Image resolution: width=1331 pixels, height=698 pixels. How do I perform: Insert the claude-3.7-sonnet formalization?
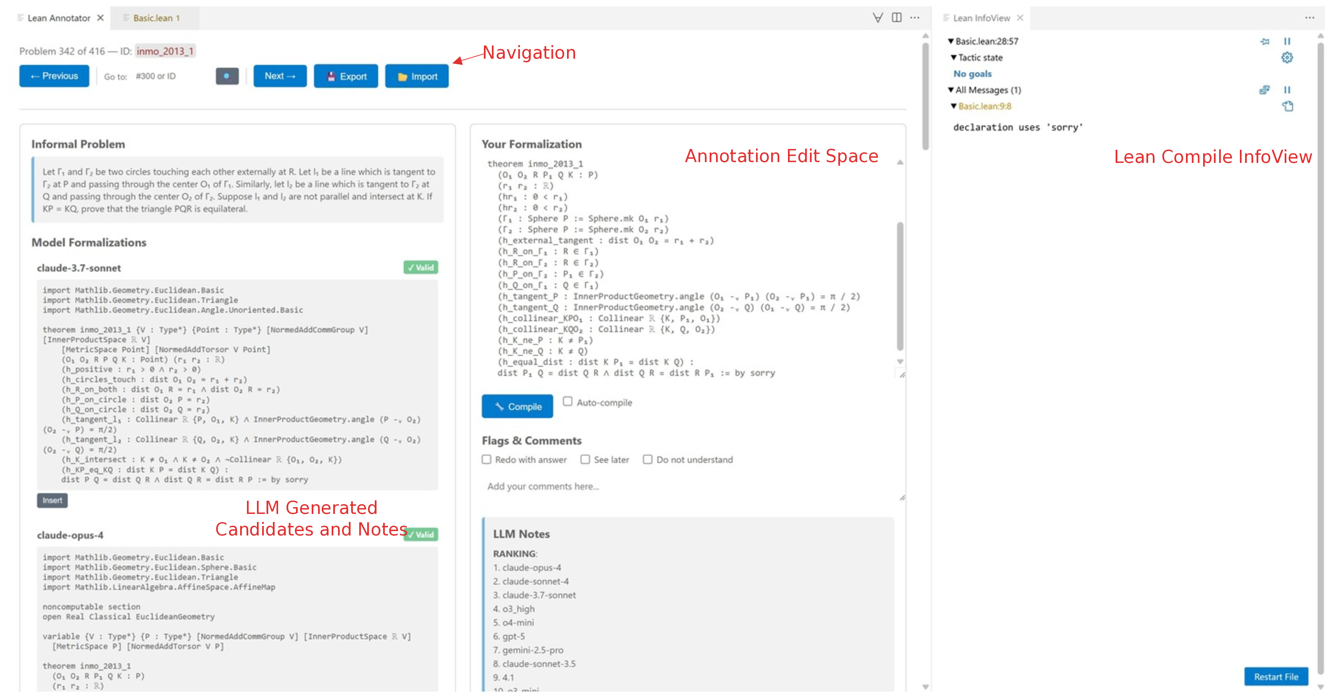tap(52, 500)
